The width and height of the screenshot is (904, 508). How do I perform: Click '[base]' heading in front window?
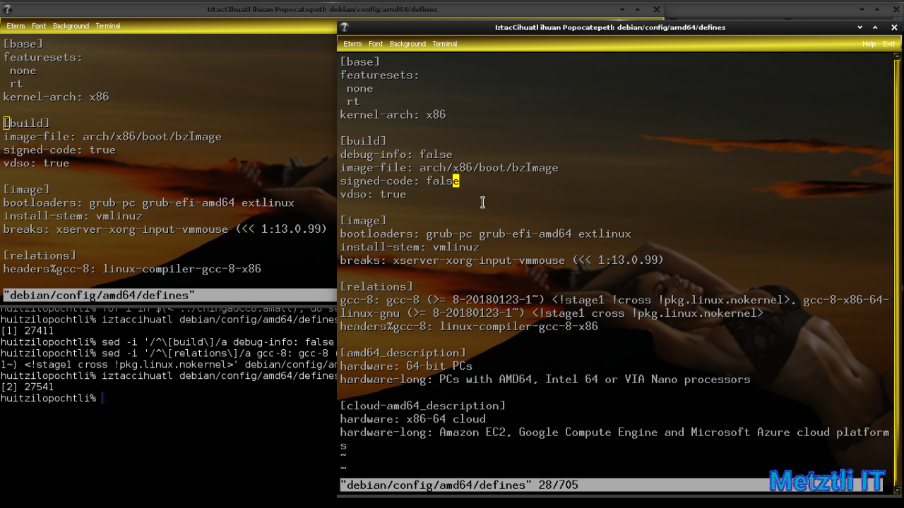pyautogui.click(x=359, y=62)
